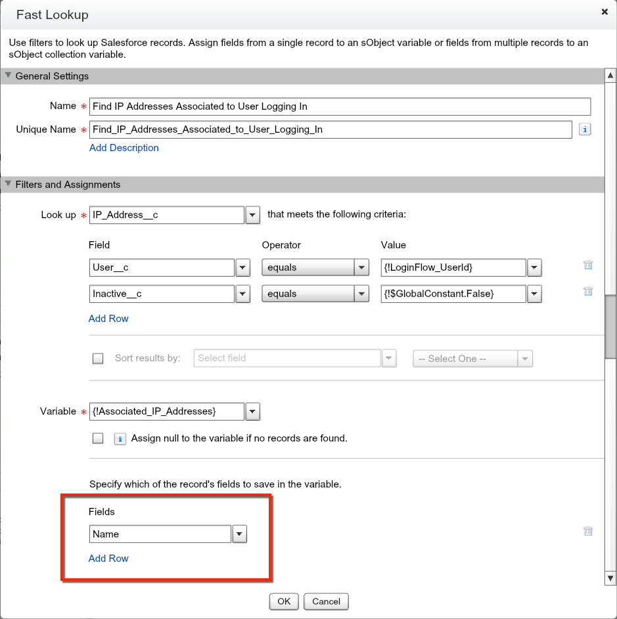Delete the Inactive__c filter row
The width and height of the screenshot is (617, 619).
[588, 291]
